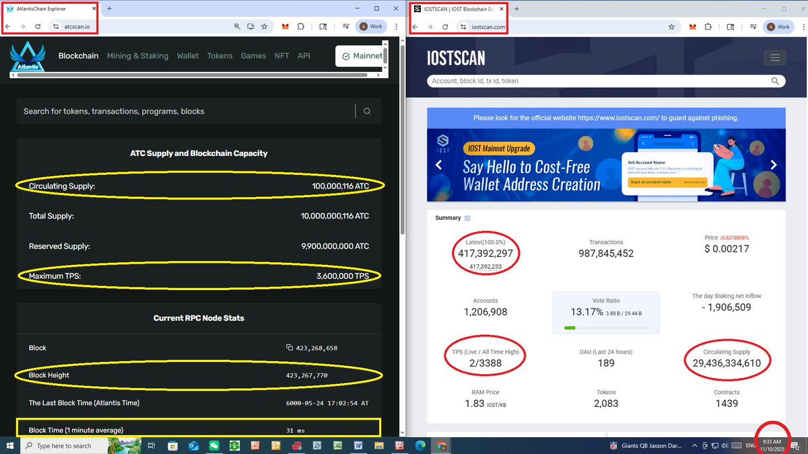Image resolution: width=808 pixels, height=454 pixels.
Task: Open the Wallet menu on AtlantisChain
Action: pyautogui.click(x=188, y=56)
